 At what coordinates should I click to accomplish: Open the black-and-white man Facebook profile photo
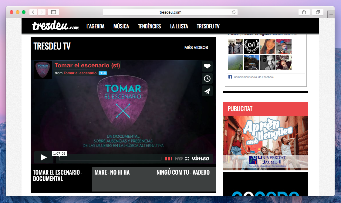pyautogui.click(x=268, y=63)
